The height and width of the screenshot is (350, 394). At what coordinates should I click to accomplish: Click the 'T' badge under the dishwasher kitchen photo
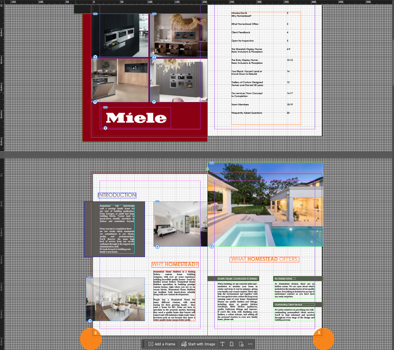94,102
